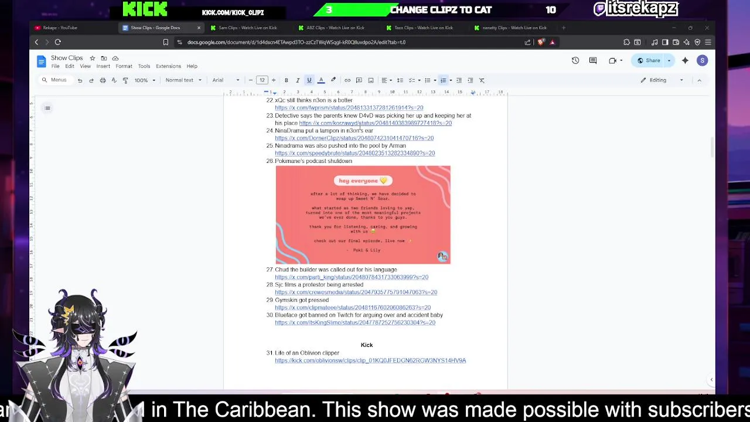
Task: Select Pokimane podcast announcement image
Action: 363,215
